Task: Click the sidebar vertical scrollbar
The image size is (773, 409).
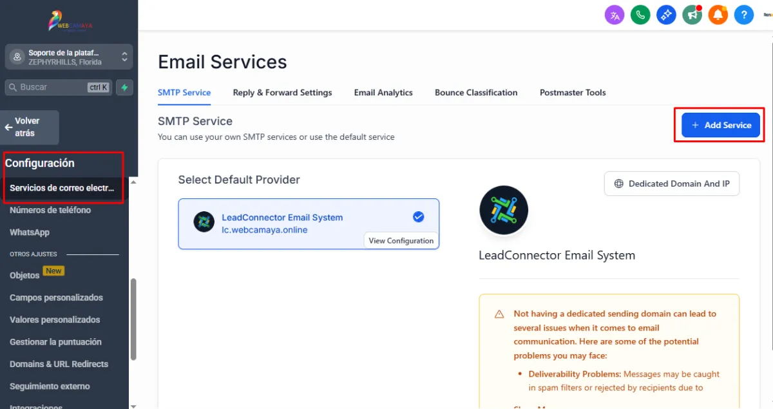Action: click(x=133, y=319)
